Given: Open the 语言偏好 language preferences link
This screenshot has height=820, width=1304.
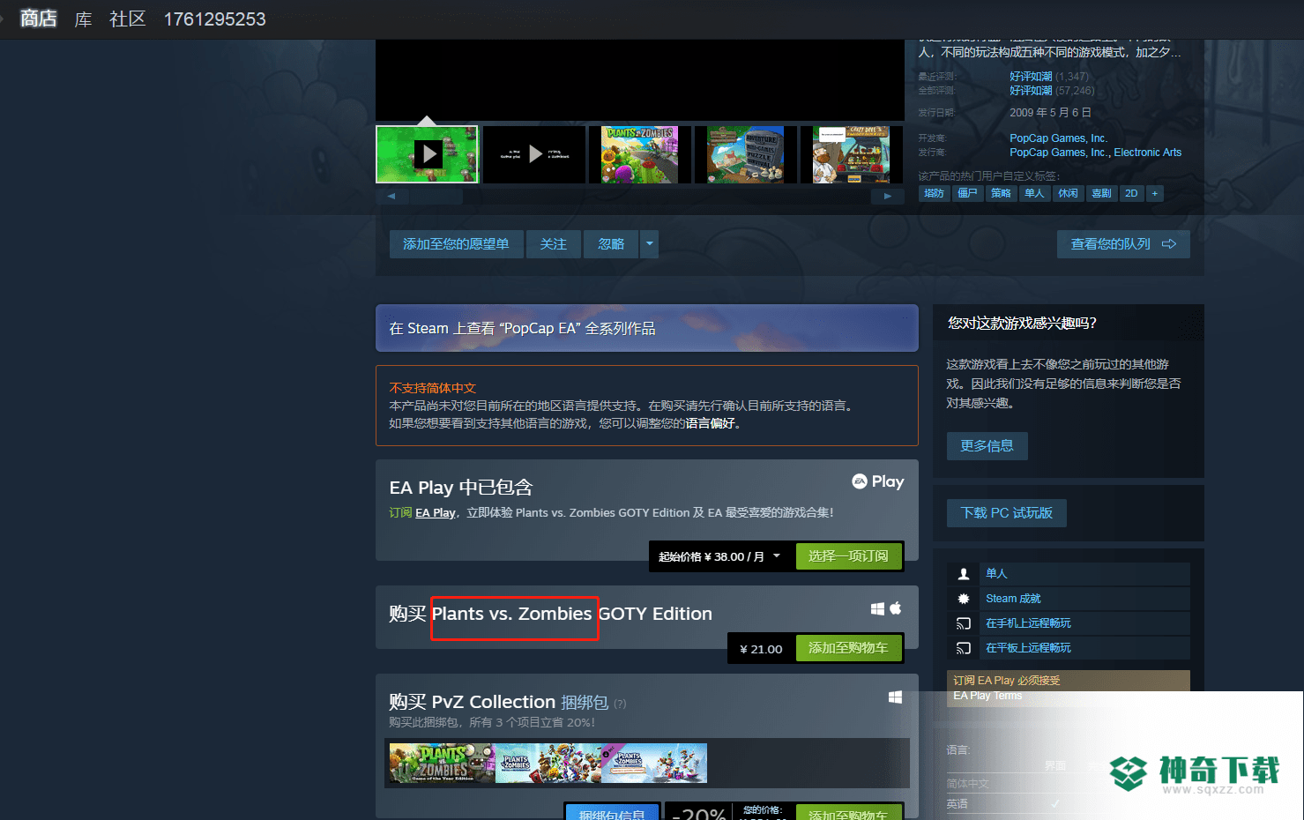Looking at the screenshot, I should click(x=710, y=423).
